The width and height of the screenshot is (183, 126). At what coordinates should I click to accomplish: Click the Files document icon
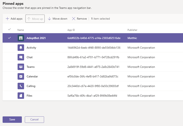coord(21,96)
